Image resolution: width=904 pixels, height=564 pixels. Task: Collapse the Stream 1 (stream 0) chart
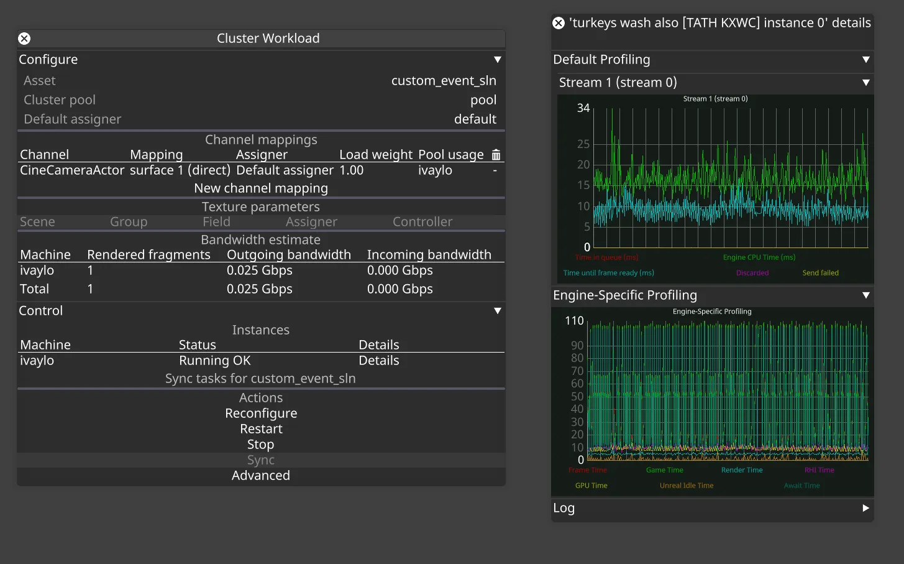tap(865, 82)
